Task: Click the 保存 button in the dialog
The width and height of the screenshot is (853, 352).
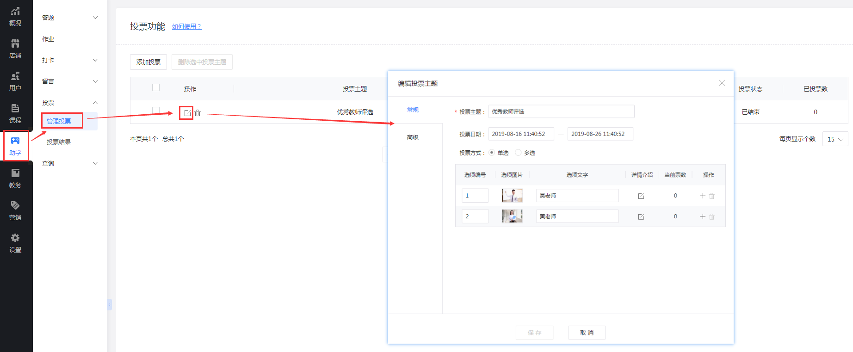Action: pyautogui.click(x=534, y=333)
